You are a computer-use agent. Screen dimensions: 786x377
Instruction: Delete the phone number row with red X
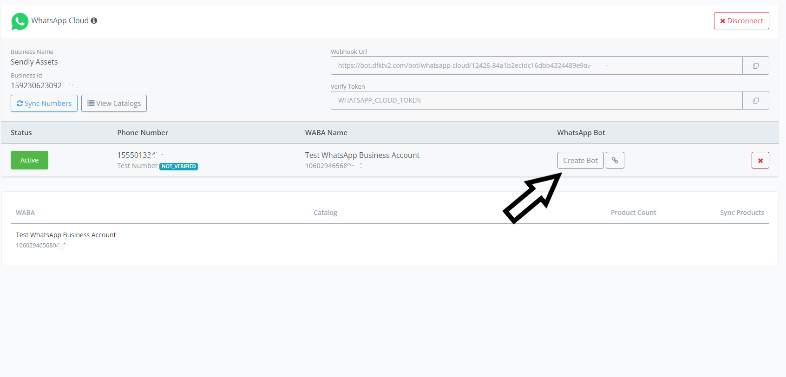pyautogui.click(x=760, y=160)
